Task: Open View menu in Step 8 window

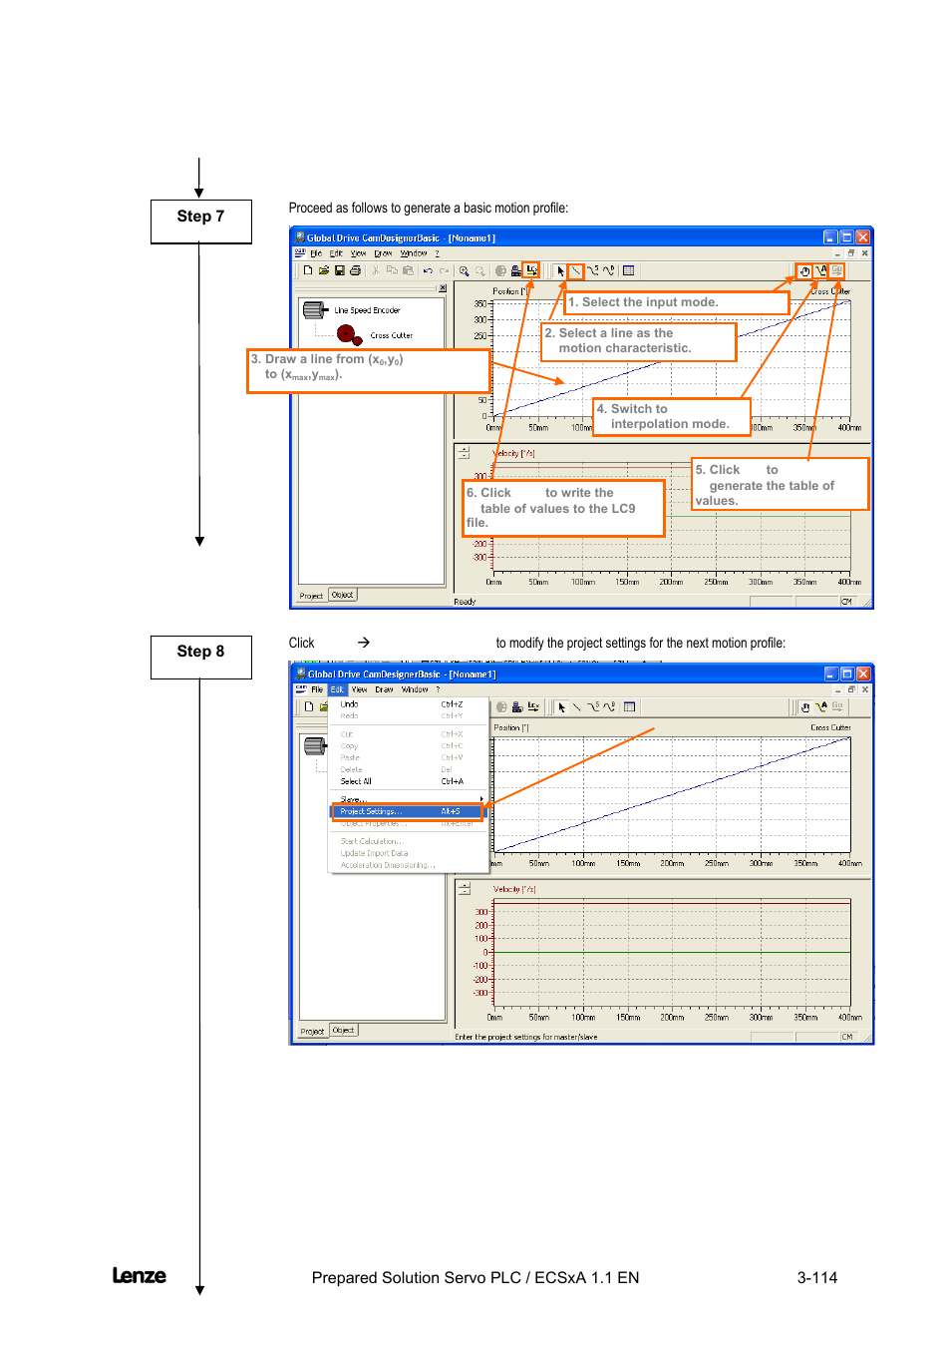Action: pos(360,689)
